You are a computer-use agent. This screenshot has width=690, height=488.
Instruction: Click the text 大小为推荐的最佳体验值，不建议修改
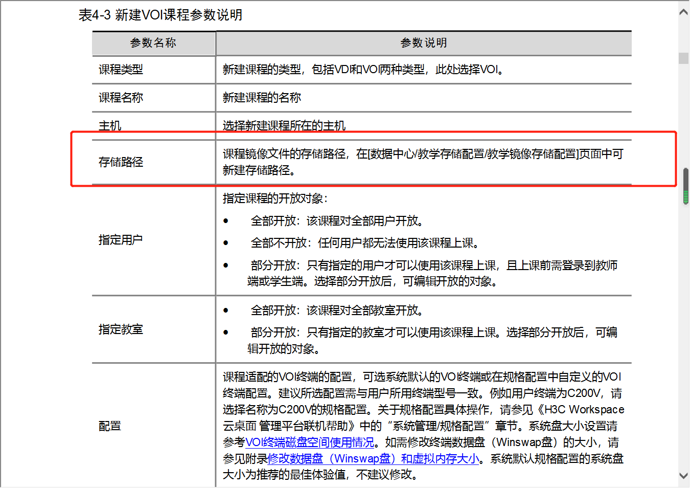320,475
